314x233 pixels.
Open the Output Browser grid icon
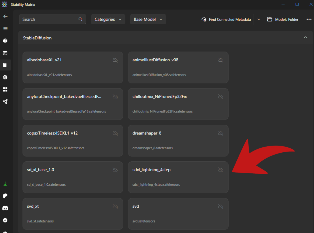point(5,89)
